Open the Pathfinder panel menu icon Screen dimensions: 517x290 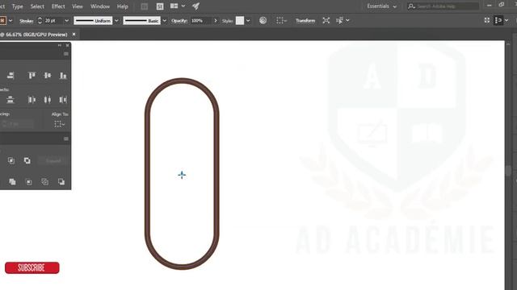tap(66, 139)
